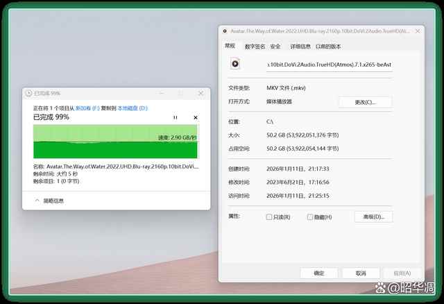Enable the 隐藏(H) checkbox
444x304 pixels.
tap(310, 217)
